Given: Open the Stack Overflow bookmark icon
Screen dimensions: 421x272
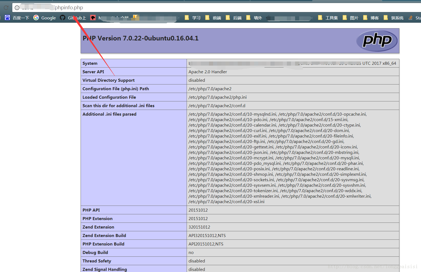Looking at the screenshot, I should click(x=410, y=18).
